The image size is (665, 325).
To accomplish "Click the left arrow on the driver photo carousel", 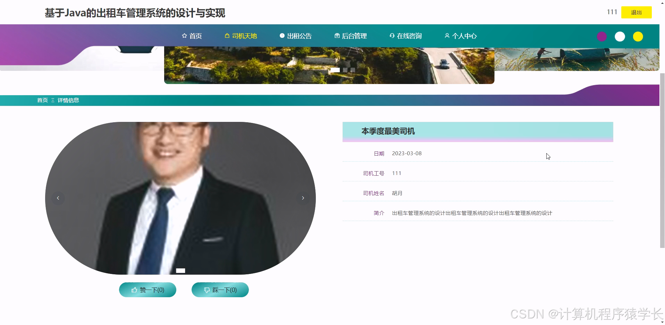I will click(x=58, y=198).
